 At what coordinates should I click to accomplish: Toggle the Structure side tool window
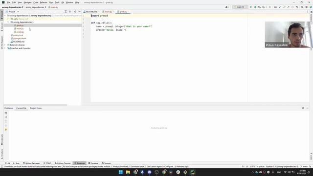click(x=2, y=154)
